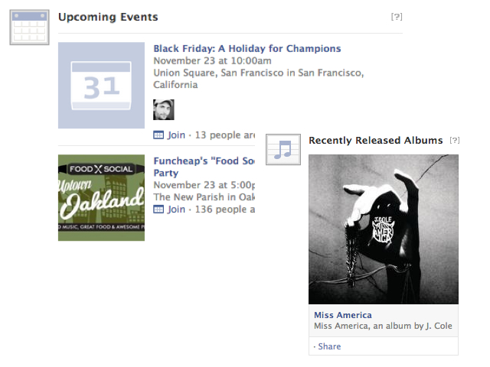This screenshot has width=490, height=367.
Task: Open the Miss America album cover
Action: tap(384, 229)
